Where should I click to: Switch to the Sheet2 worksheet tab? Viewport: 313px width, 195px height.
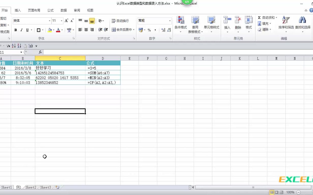point(30,187)
